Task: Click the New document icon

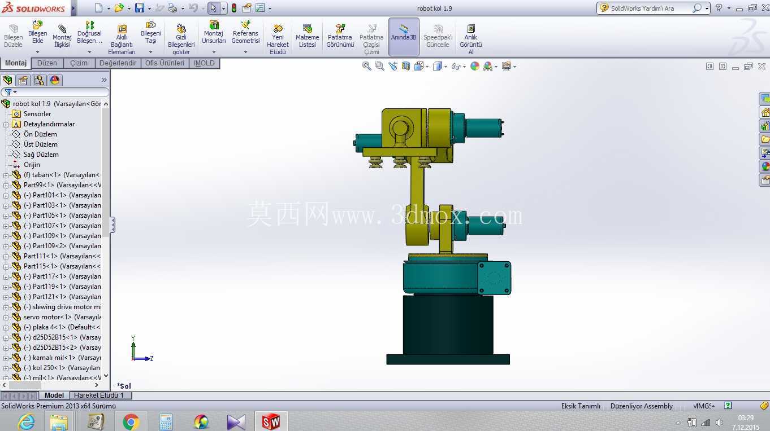Action: pos(98,8)
